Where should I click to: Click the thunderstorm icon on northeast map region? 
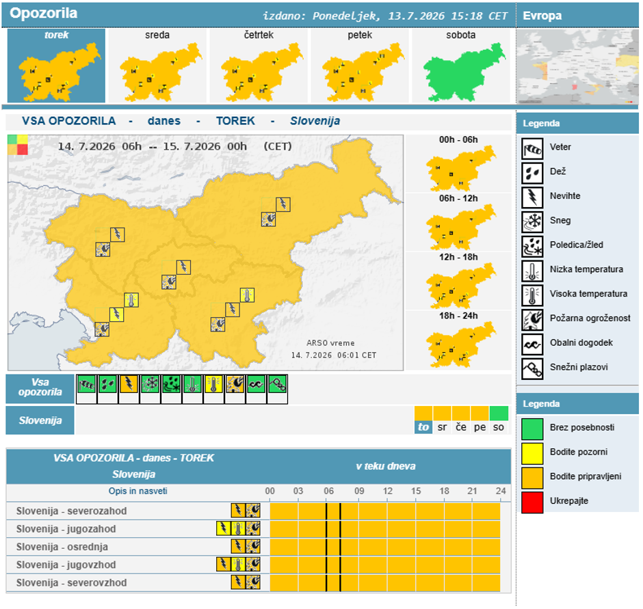click(x=283, y=204)
